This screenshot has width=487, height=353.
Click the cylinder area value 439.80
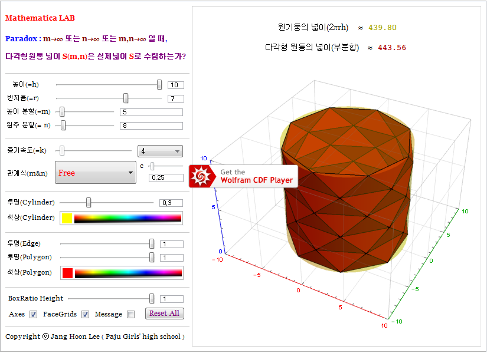pos(383,28)
